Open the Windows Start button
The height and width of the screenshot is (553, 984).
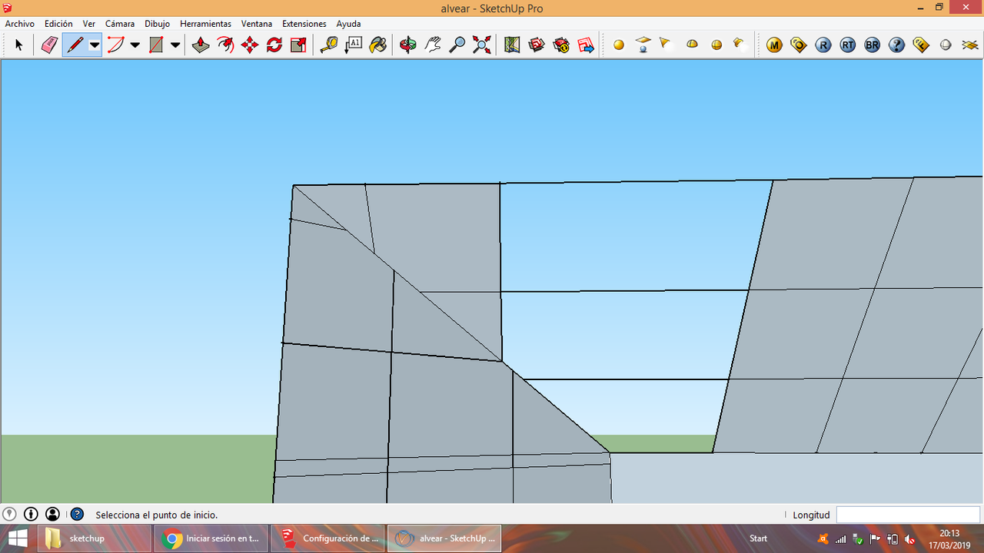coord(18,538)
